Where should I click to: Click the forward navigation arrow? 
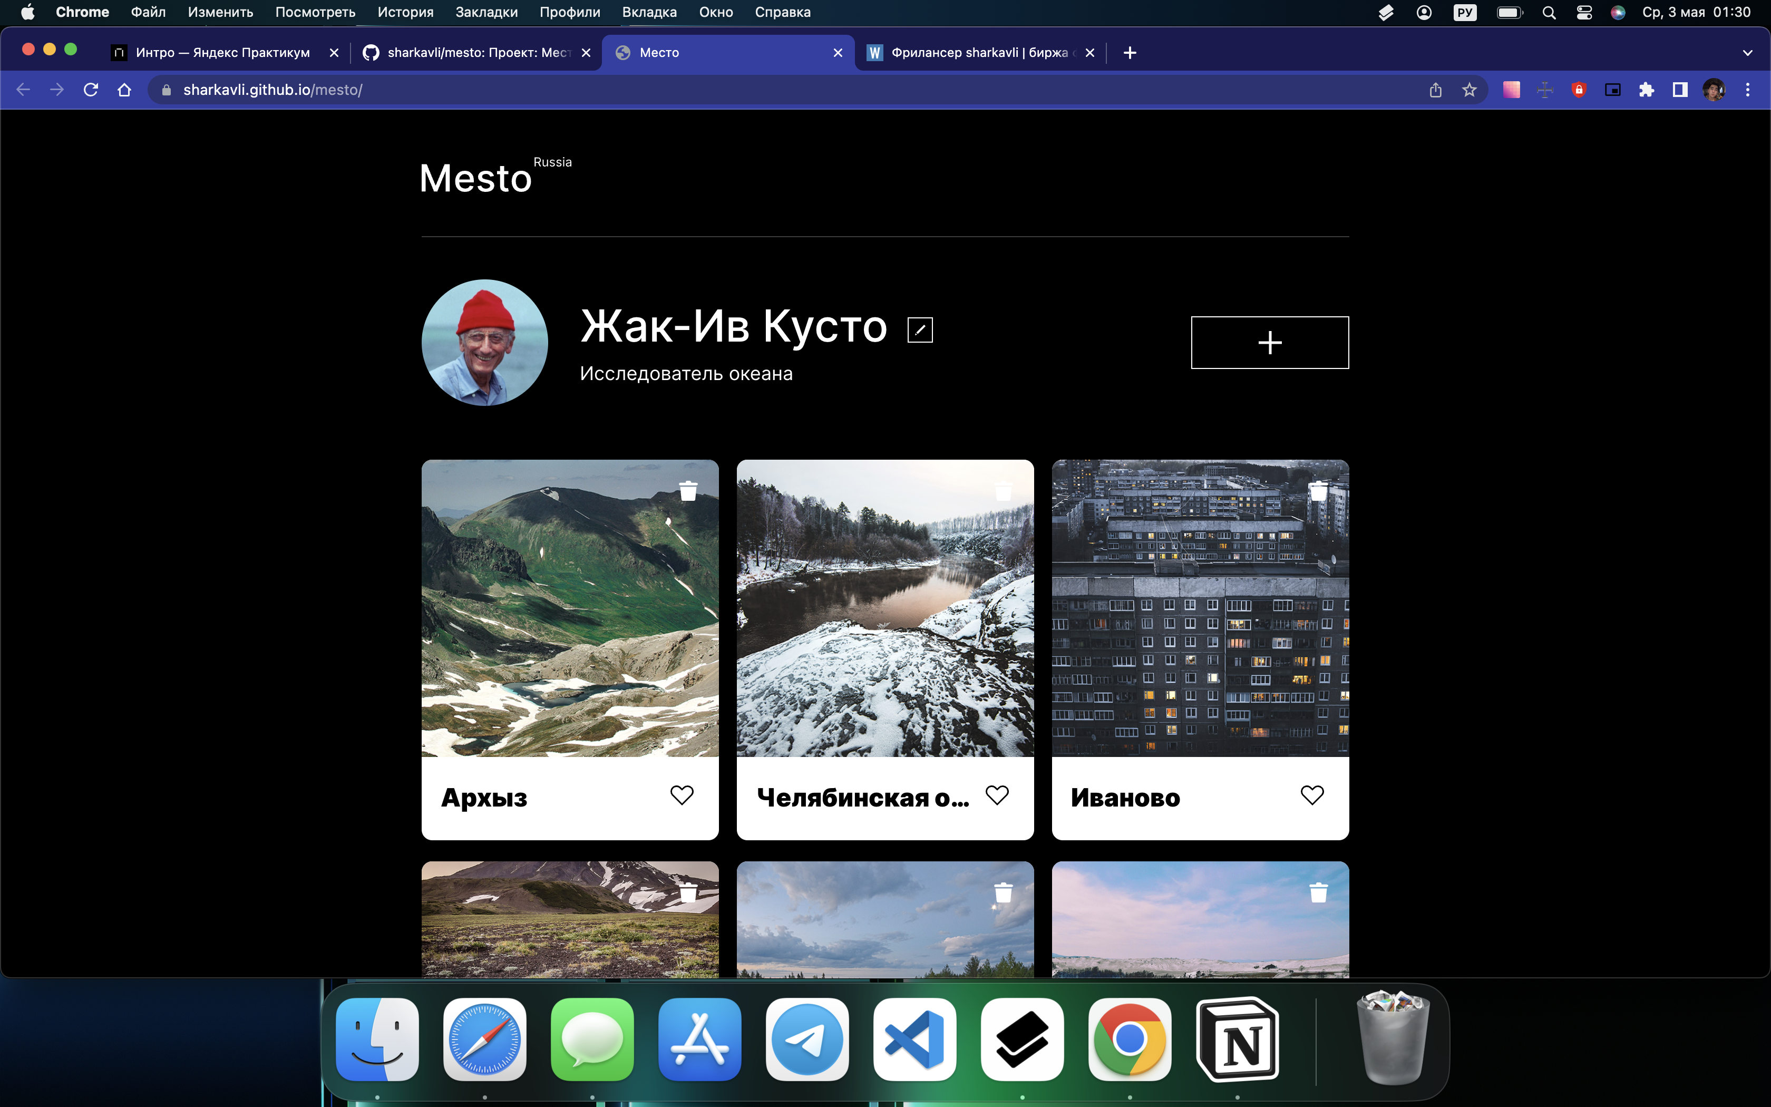(x=57, y=90)
